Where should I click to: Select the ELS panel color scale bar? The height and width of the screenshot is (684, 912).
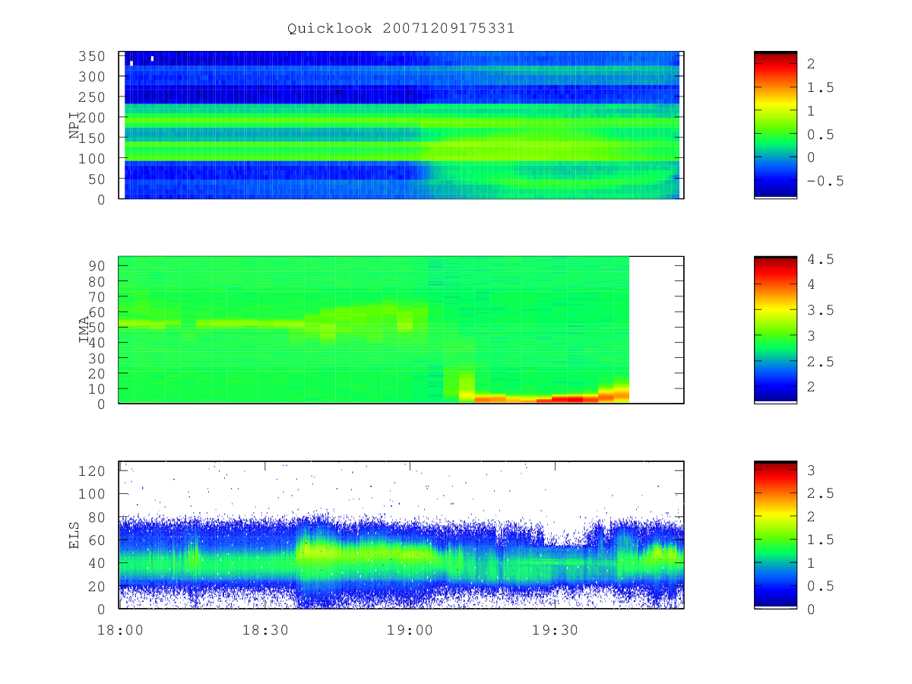coord(775,534)
